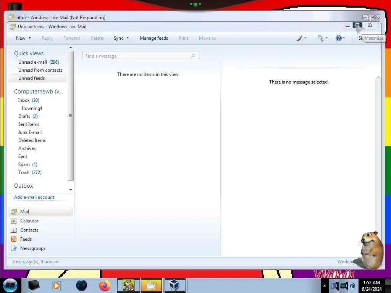Open the black box taskbar icon
Screen dimensions: 391x293
(34, 285)
